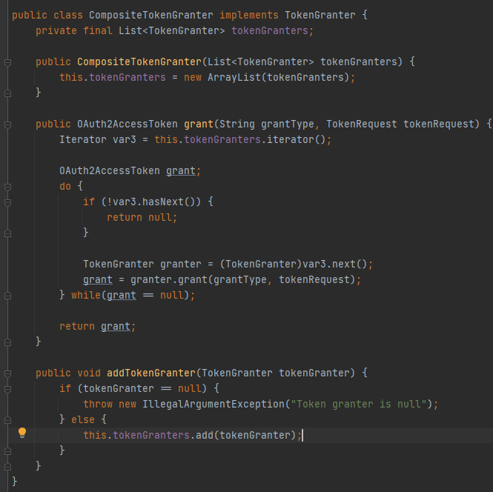Click the yellow lightbulb intention icon

pos(22,433)
